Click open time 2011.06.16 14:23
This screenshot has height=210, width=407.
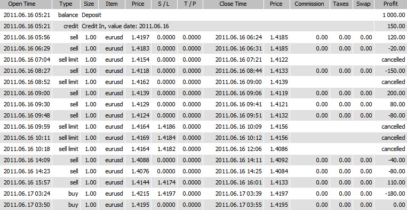click(27, 171)
